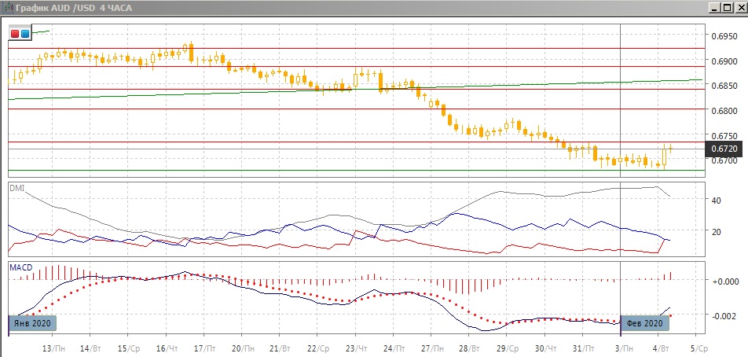Click the 16/Чт date label
748x357 pixels.
coord(166,347)
